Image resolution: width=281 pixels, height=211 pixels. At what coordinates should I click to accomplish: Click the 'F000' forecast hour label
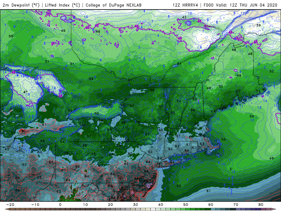pos(209,5)
